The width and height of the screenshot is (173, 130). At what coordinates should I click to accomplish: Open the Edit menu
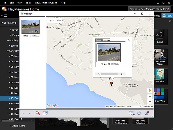click(12, 3)
